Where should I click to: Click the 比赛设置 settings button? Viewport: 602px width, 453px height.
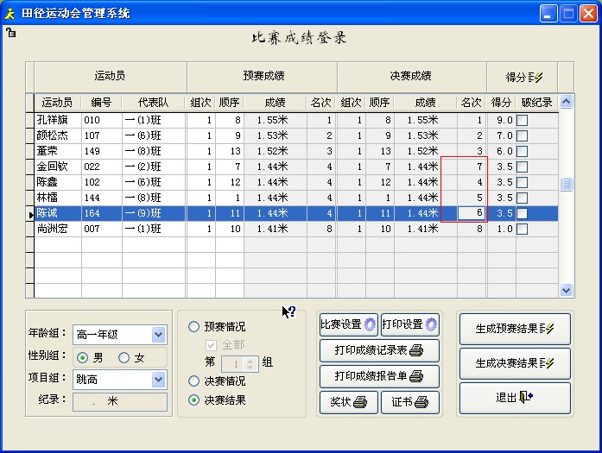click(348, 324)
